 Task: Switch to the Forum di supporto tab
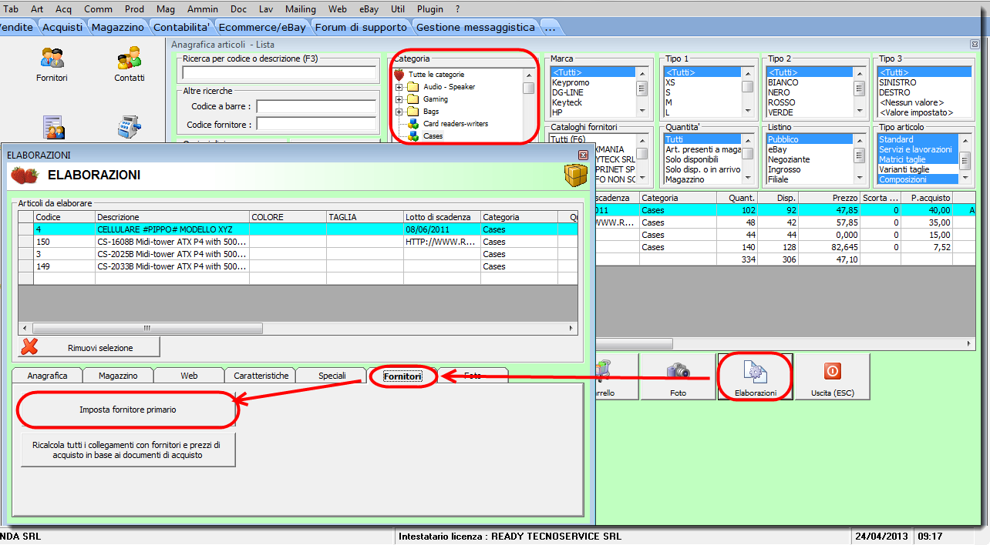361,27
